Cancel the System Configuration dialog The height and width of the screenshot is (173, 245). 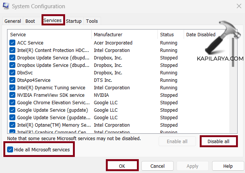coord(157,166)
